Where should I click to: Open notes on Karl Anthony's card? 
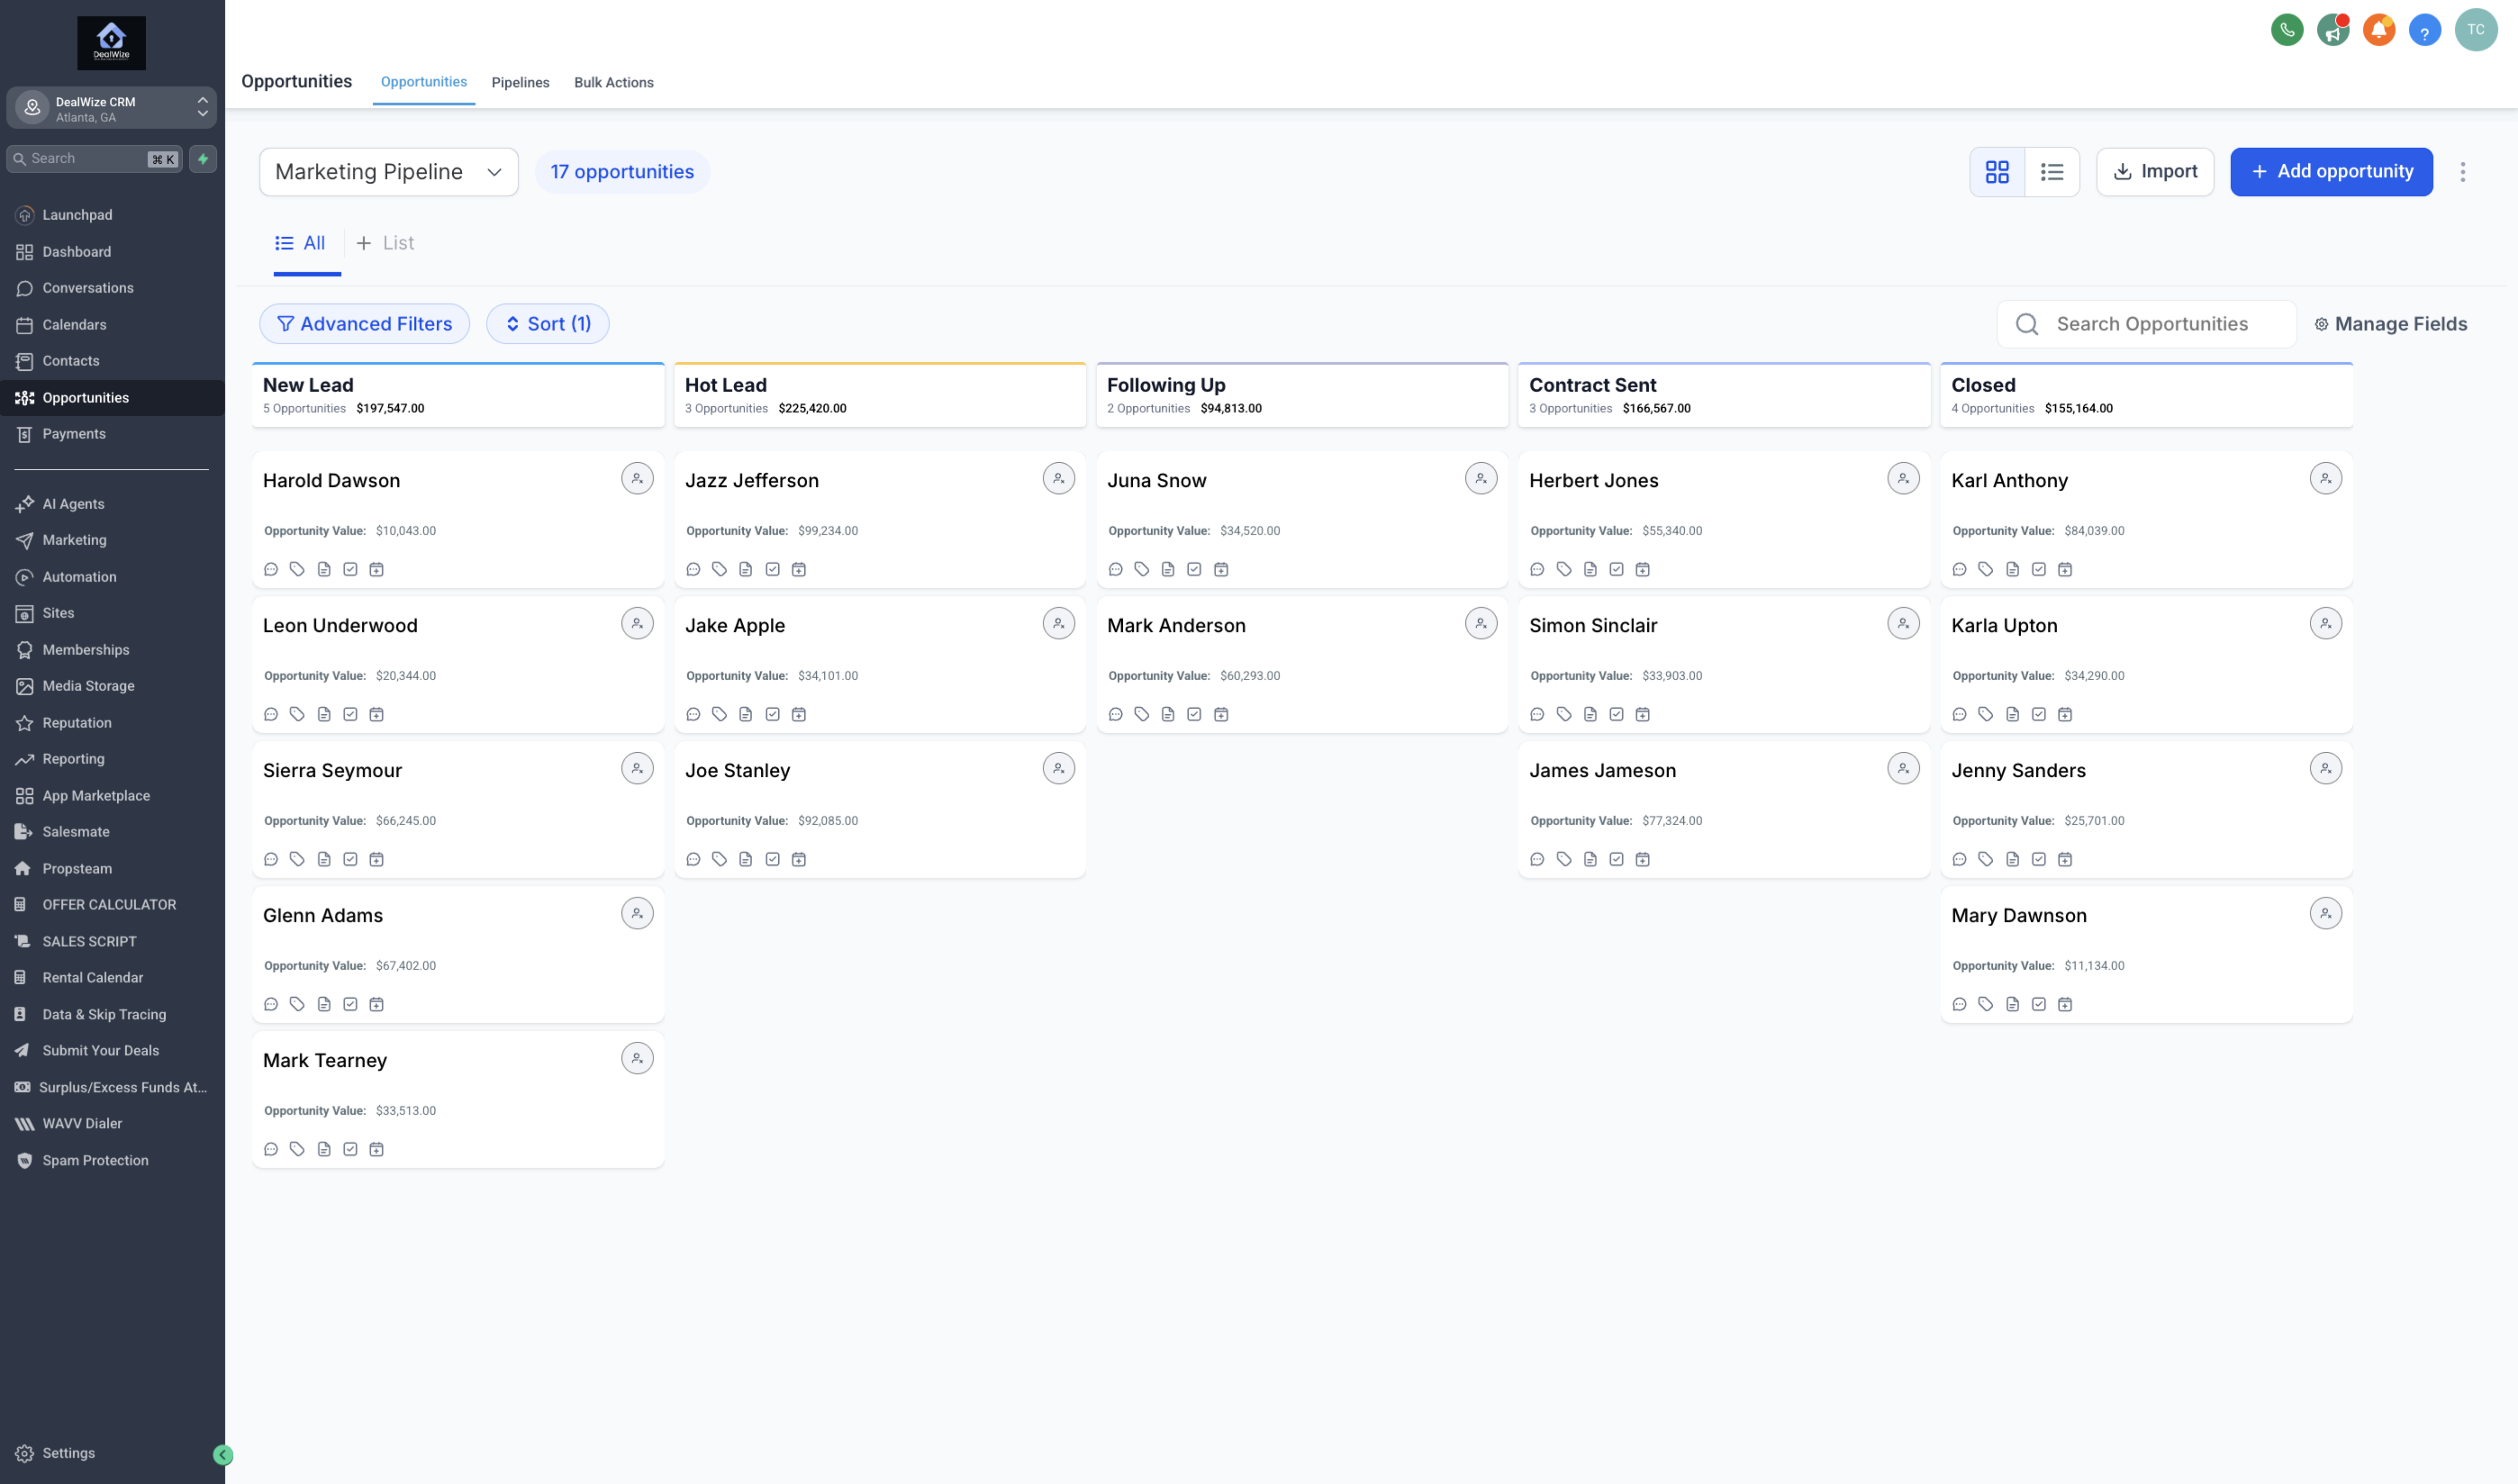click(2012, 569)
